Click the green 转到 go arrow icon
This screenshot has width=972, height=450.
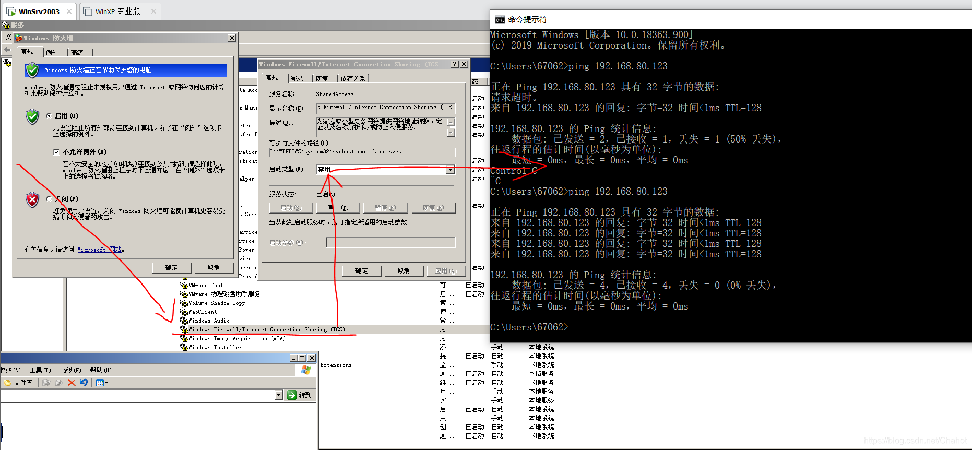coord(292,395)
